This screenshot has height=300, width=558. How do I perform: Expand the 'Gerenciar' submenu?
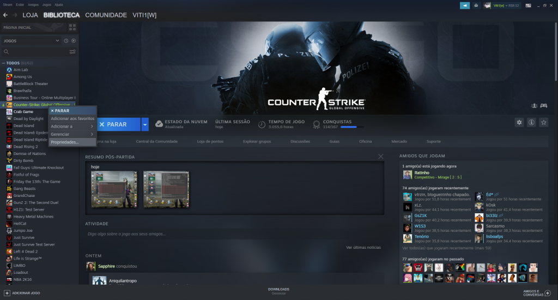[x=72, y=134]
